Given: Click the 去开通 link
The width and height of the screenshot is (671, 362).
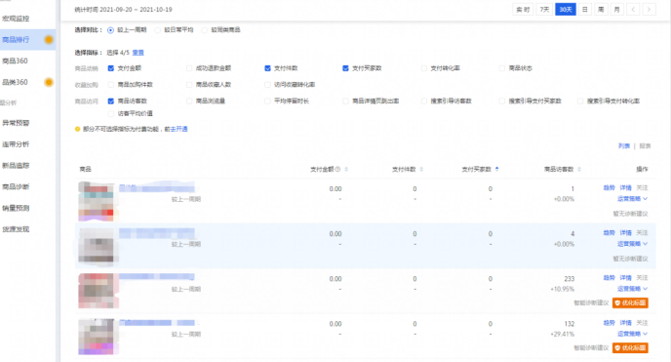Looking at the screenshot, I should coord(178,129).
